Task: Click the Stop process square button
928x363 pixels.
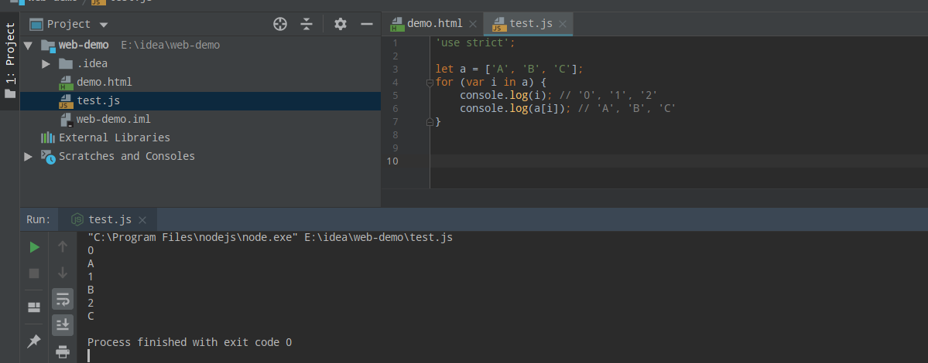Action: pyautogui.click(x=34, y=273)
